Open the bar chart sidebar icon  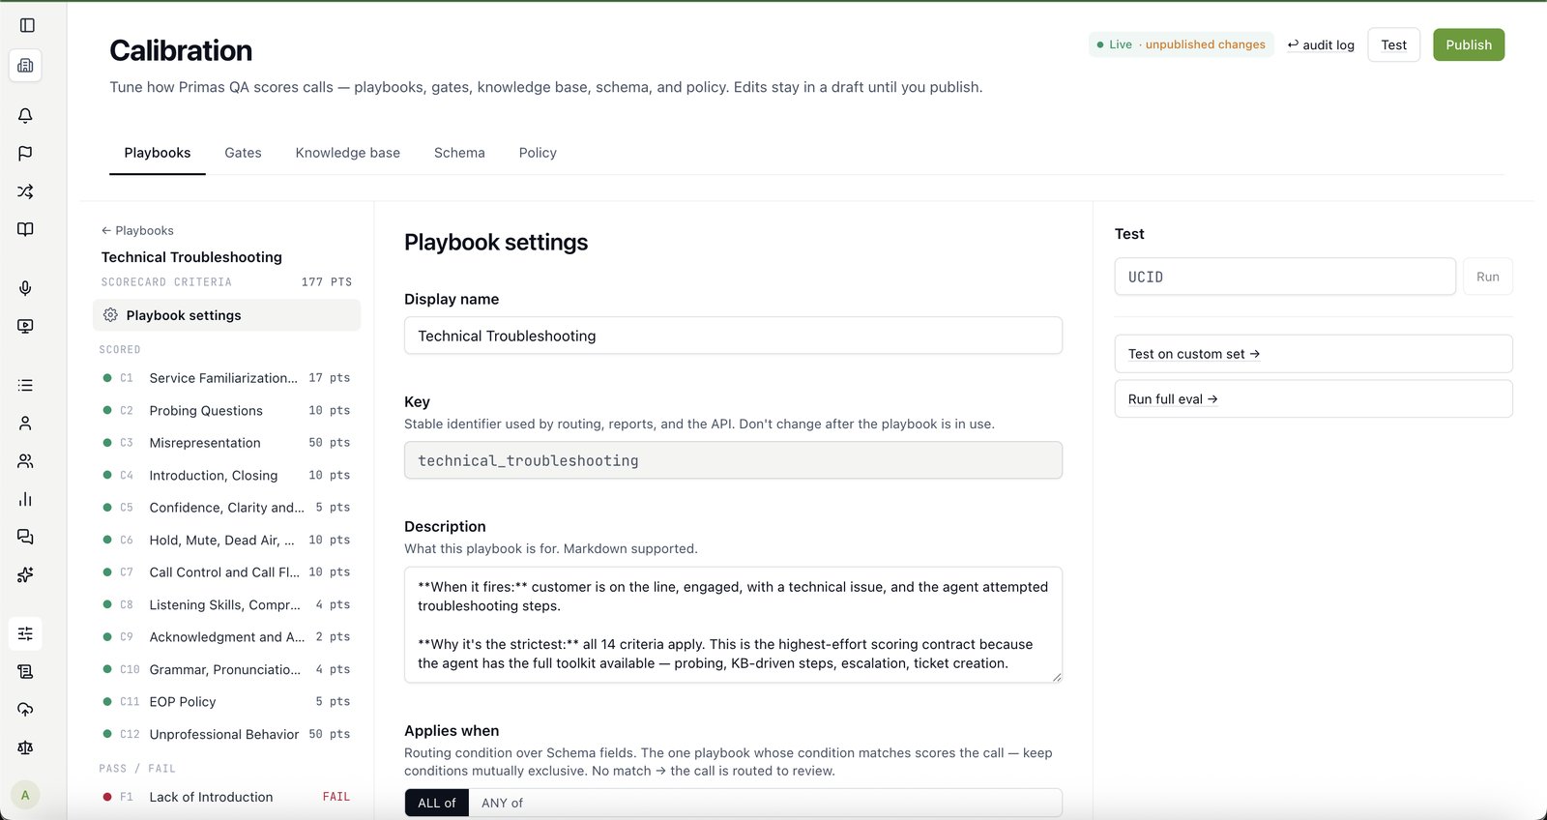click(25, 499)
